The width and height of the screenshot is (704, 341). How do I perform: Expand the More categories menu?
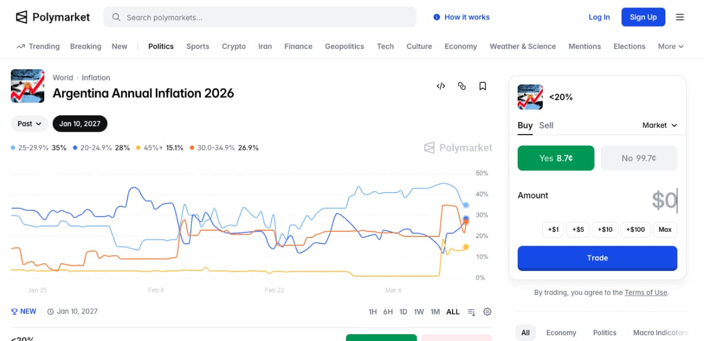(x=671, y=47)
